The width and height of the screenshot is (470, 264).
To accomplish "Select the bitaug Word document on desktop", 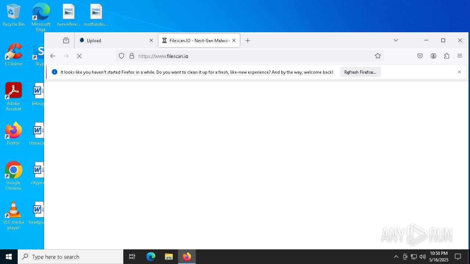I will click(x=37, y=94).
